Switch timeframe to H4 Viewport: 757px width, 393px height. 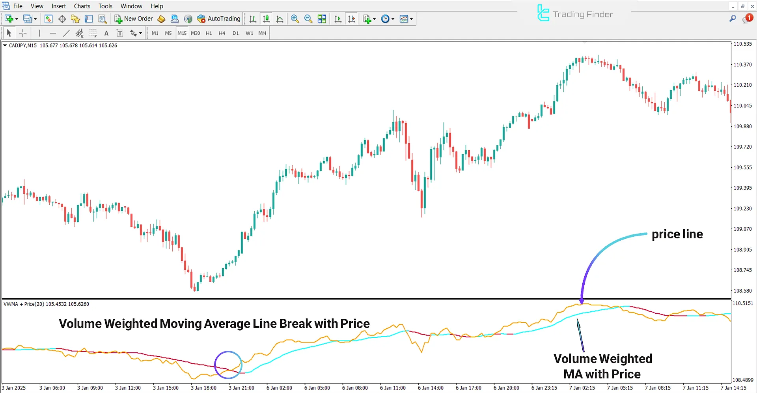(x=222, y=33)
